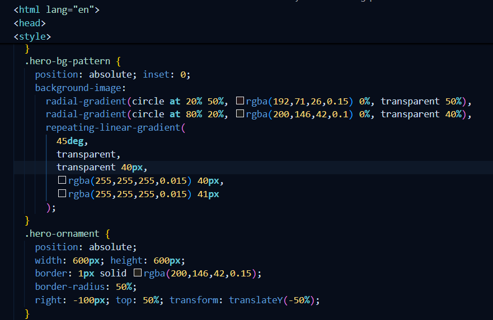Click the inset property
The height and width of the screenshot is (320, 493).
click(156, 74)
